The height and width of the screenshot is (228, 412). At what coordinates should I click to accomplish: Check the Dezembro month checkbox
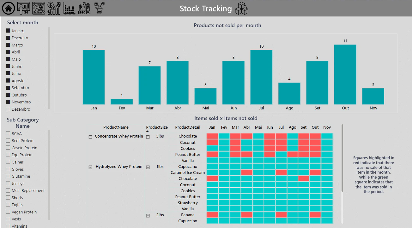pos(8,109)
